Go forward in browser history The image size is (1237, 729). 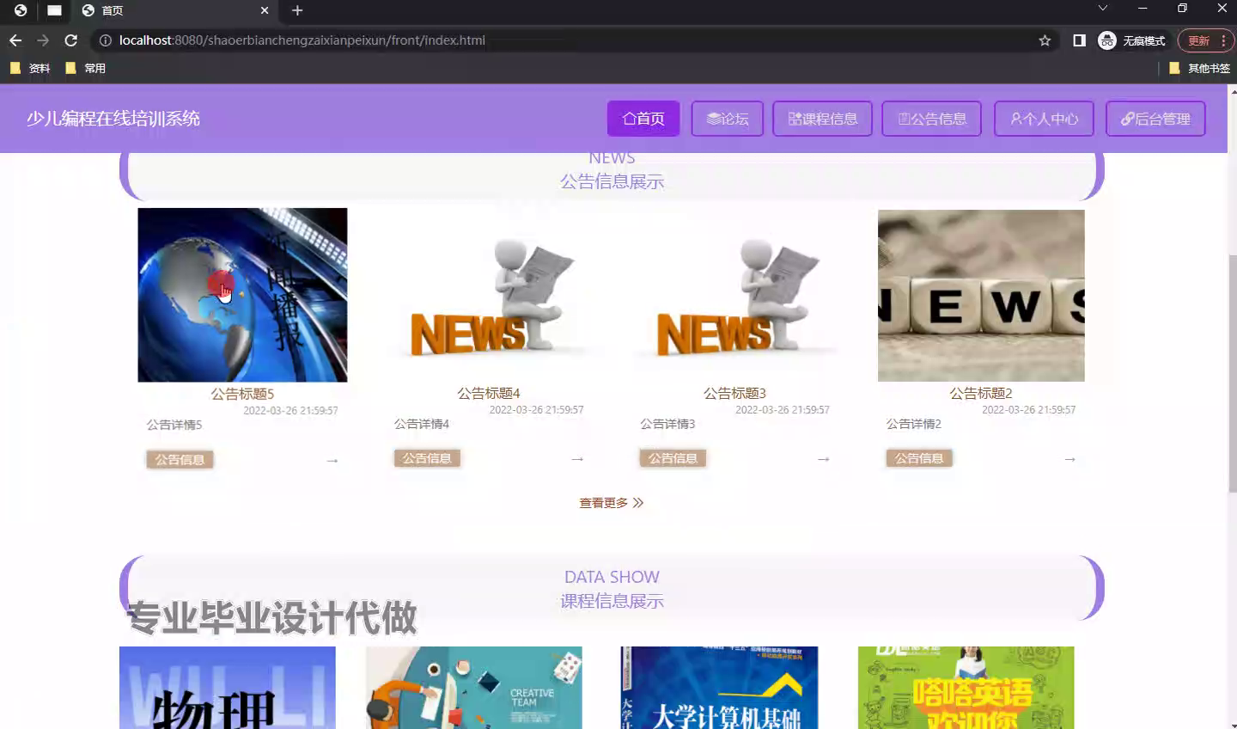43,40
